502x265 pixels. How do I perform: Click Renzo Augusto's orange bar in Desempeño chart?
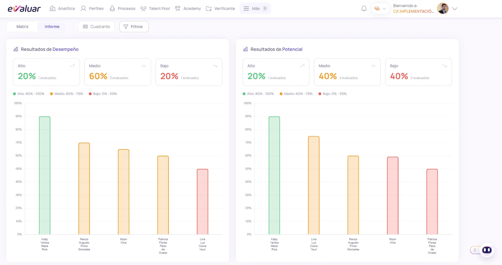click(x=84, y=189)
